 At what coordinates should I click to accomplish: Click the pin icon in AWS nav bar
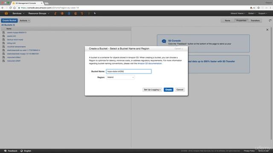(x=95, y=13)
